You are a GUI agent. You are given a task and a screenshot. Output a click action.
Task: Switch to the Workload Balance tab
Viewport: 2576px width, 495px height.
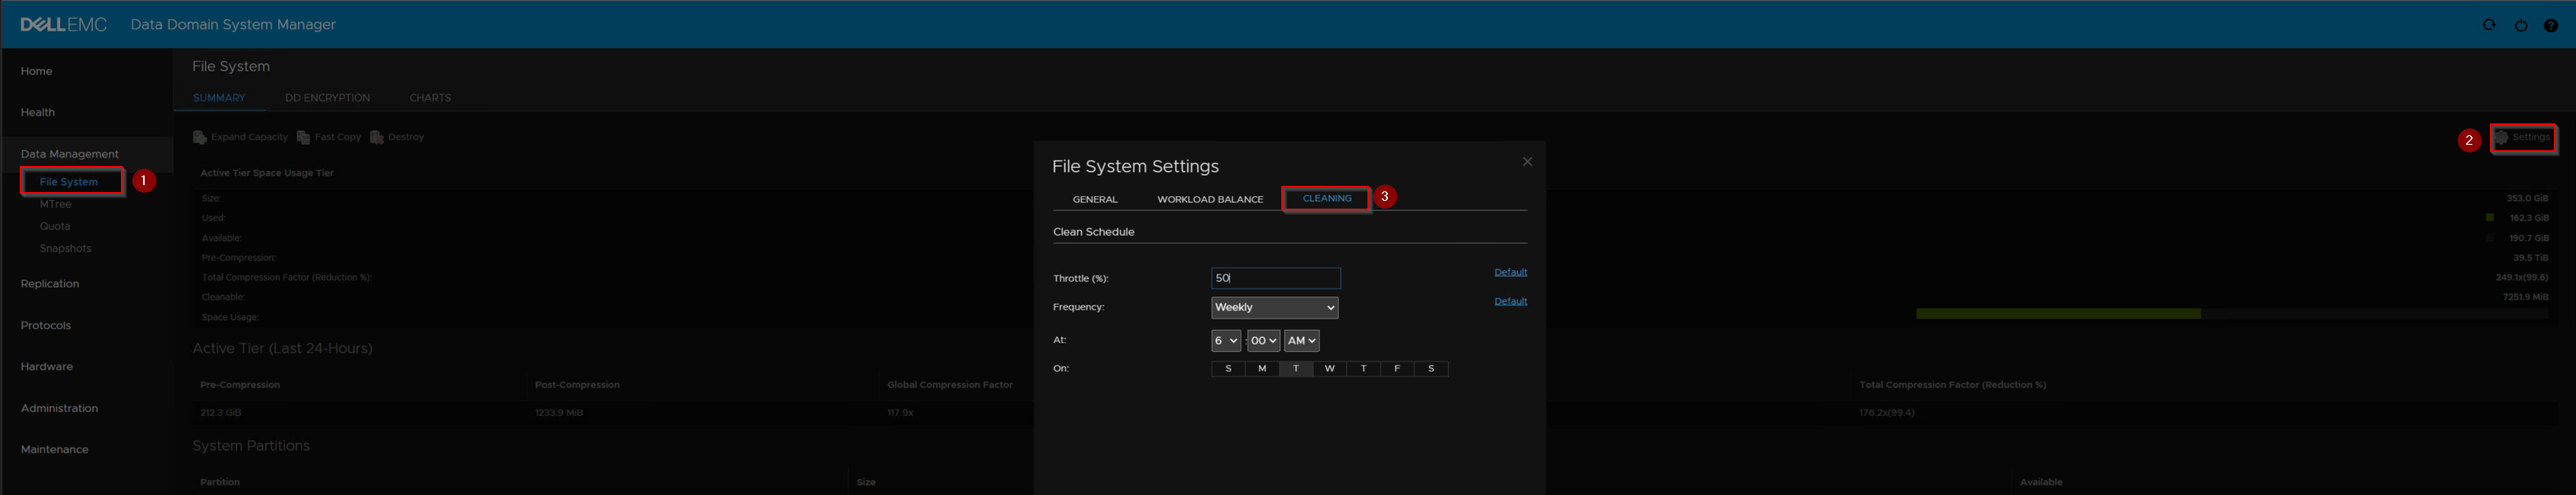[x=1210, y=199]
